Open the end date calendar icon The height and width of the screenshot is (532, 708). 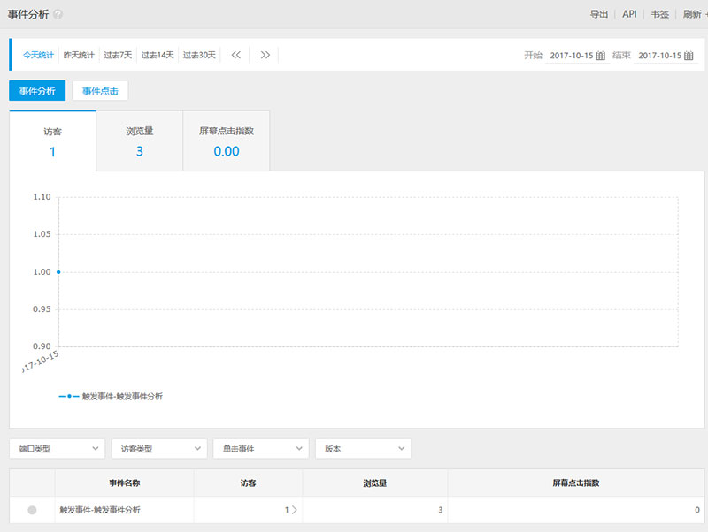(x=689, y=56)
